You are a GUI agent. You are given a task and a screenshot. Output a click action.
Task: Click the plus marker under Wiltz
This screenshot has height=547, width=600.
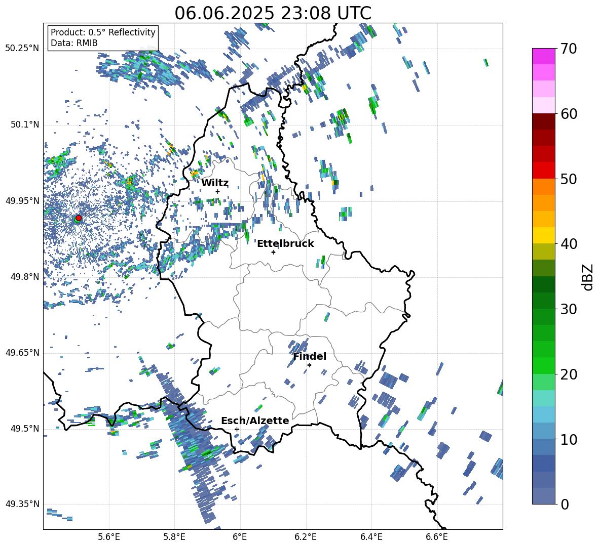(x=218, y=191)
